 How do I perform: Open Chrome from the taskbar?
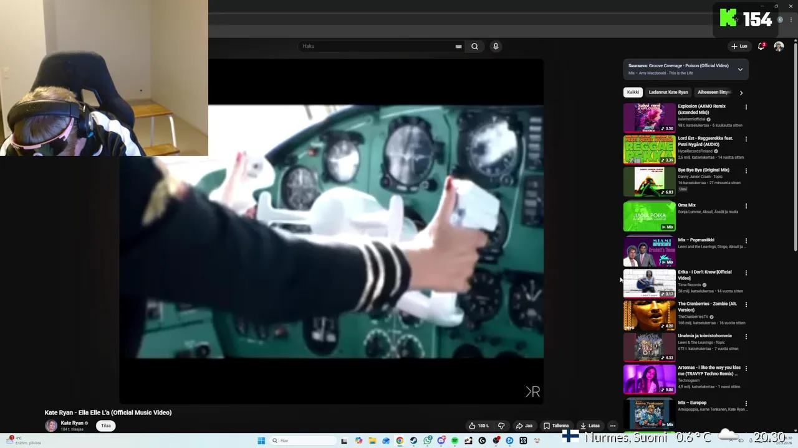point(400,441)
